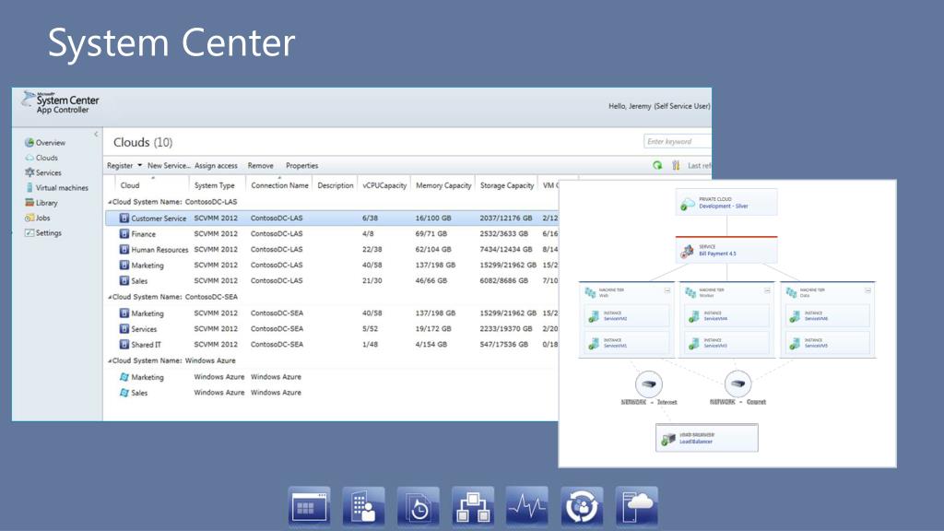Sort by the Cloud column header
944x531 pixels.
tap(152, 185)
